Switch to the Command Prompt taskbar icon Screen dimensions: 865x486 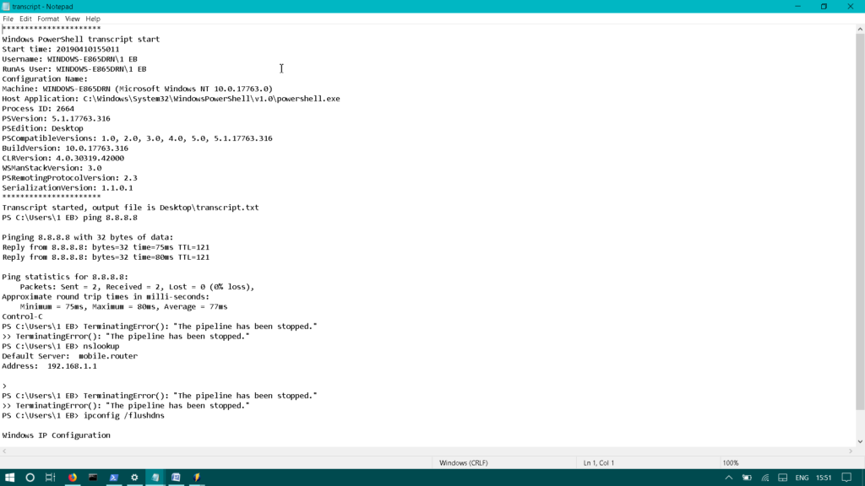(93, 478)
